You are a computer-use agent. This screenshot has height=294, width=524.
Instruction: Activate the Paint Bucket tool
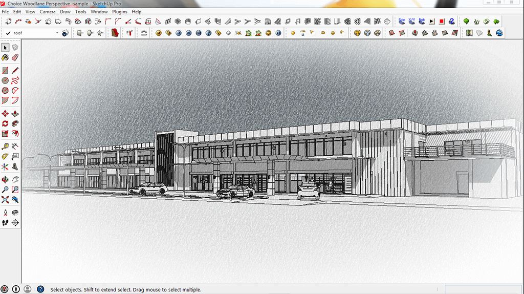pyautogui.click(x=5, y=58)
